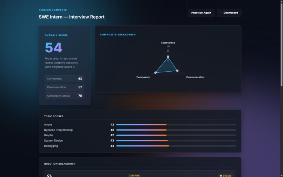Select the System Design topic label

(x=53, y=140)
